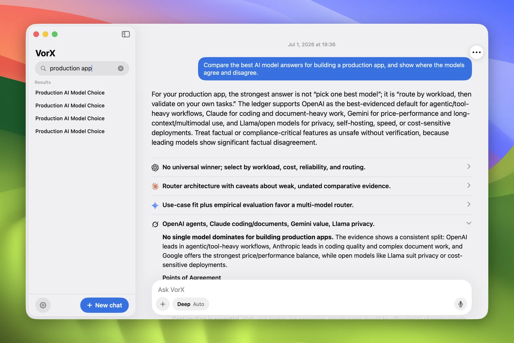Open the Deep Auto mode selector
This screenshot has height=343, width=514.
pyautogui.click(x=191, y=304)
